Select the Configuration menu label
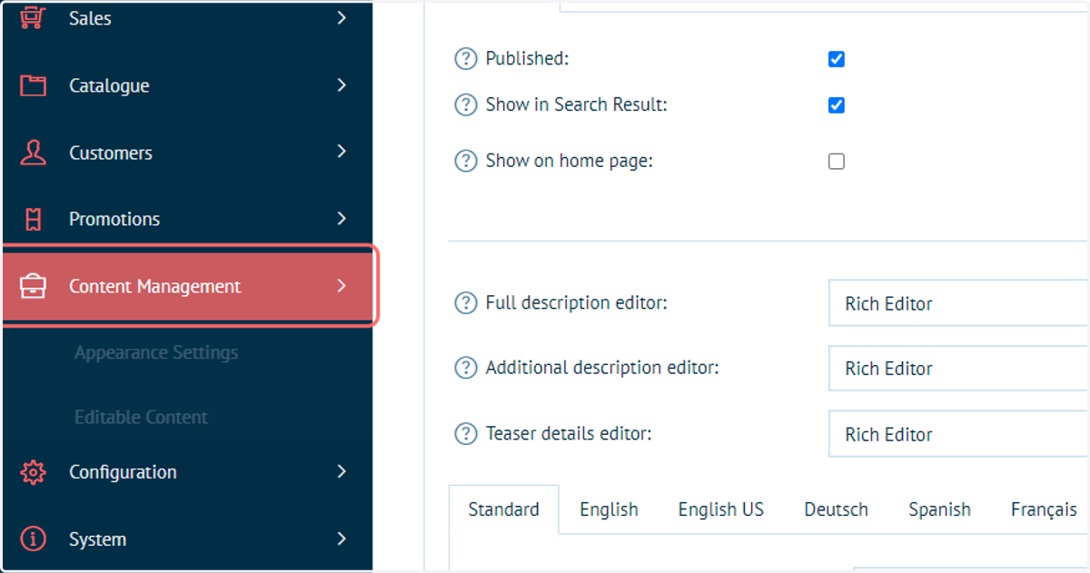Image resolution: width=1090 pixels, height=573 pixels. 123,473
